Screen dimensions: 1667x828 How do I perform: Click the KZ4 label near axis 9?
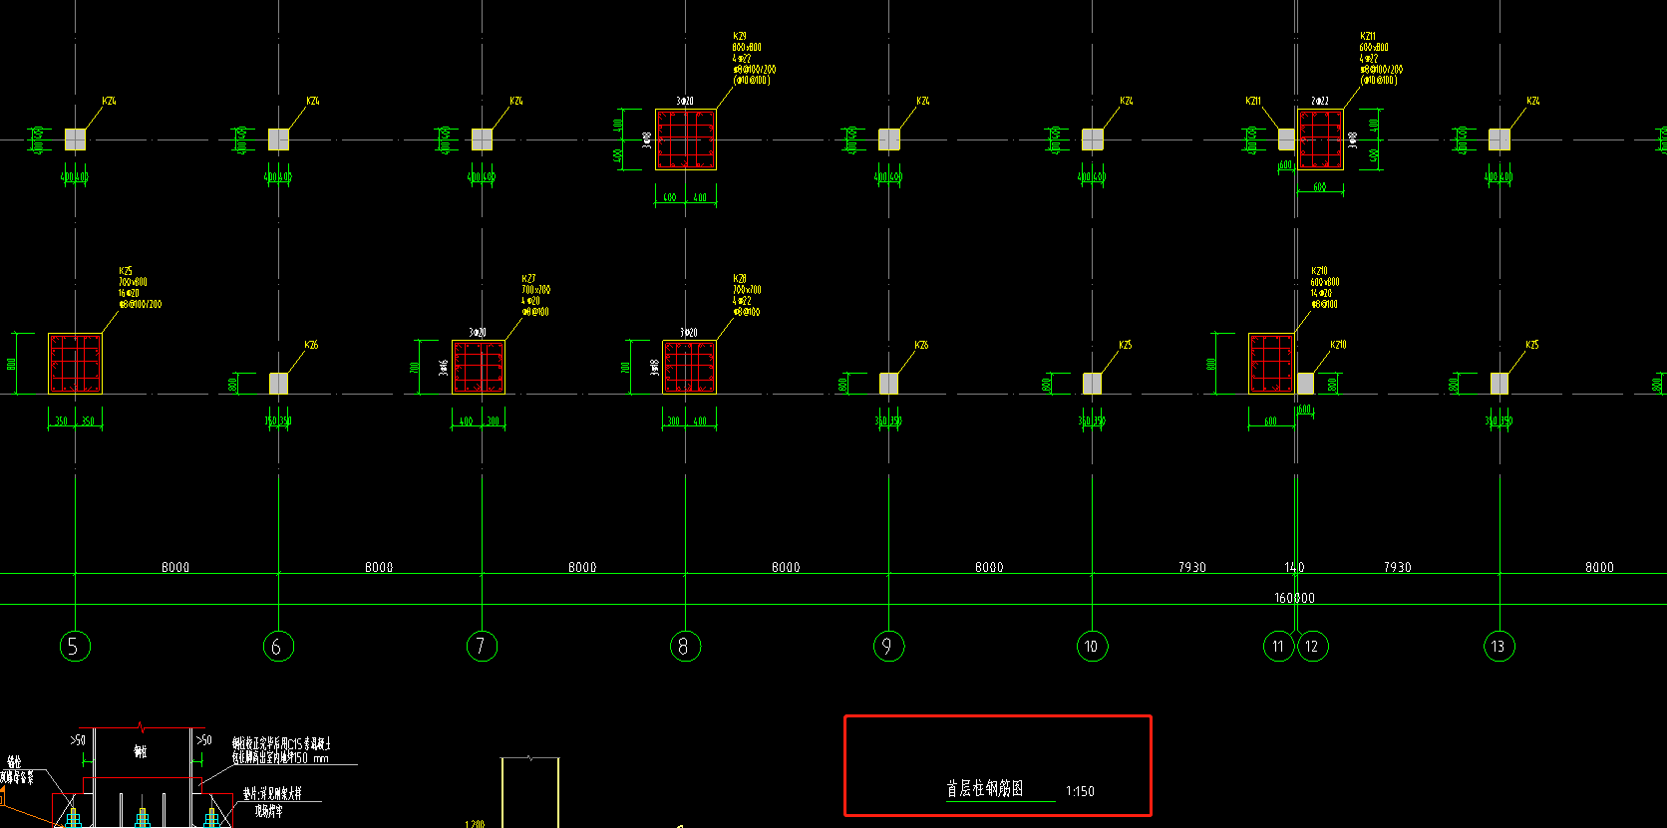coord(923,101)
